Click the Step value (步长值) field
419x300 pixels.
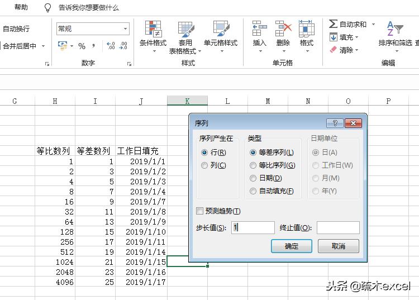[253, 227]
